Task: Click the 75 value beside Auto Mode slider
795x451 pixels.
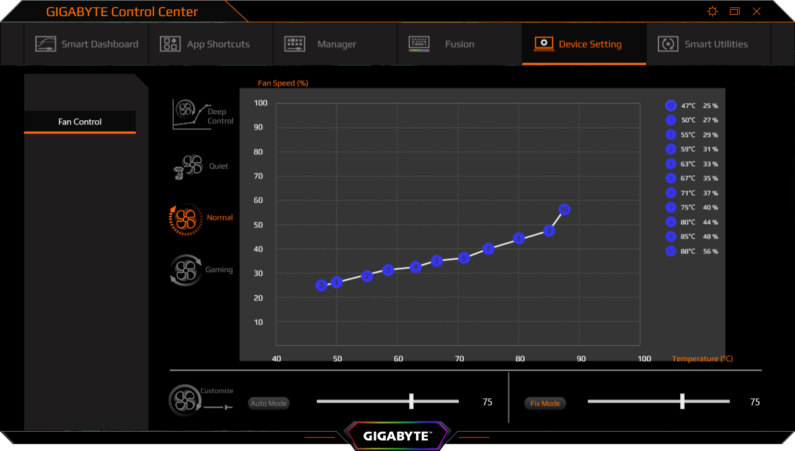Action: [x=487, y=402]
